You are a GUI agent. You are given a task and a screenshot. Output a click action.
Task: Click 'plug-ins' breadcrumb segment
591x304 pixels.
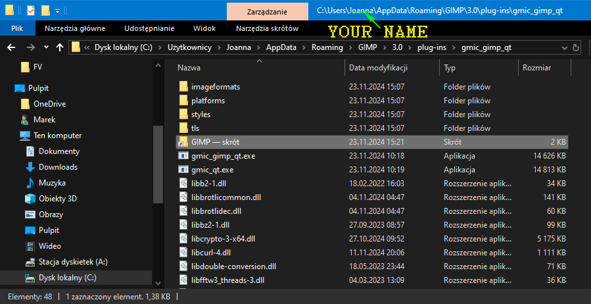click(x=432, y=47)
